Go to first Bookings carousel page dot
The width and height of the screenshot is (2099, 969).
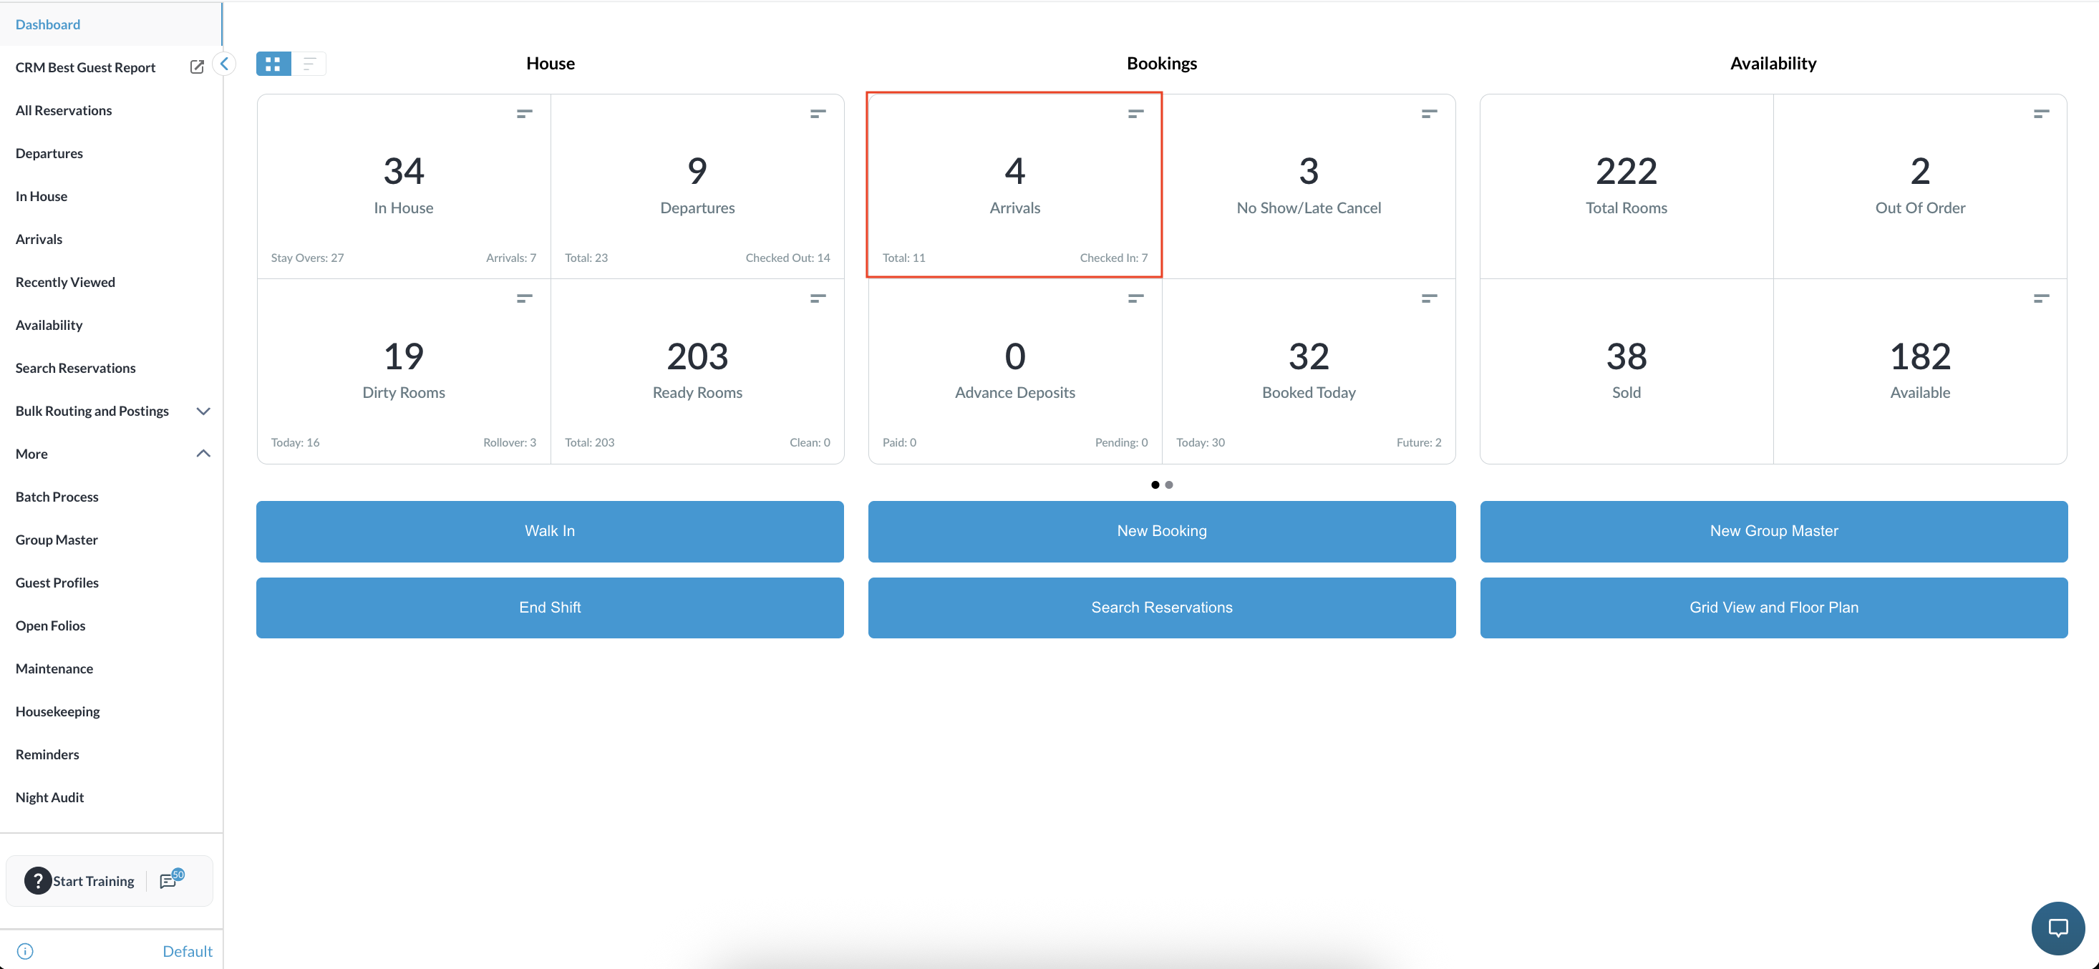(x=1155, y=484)
